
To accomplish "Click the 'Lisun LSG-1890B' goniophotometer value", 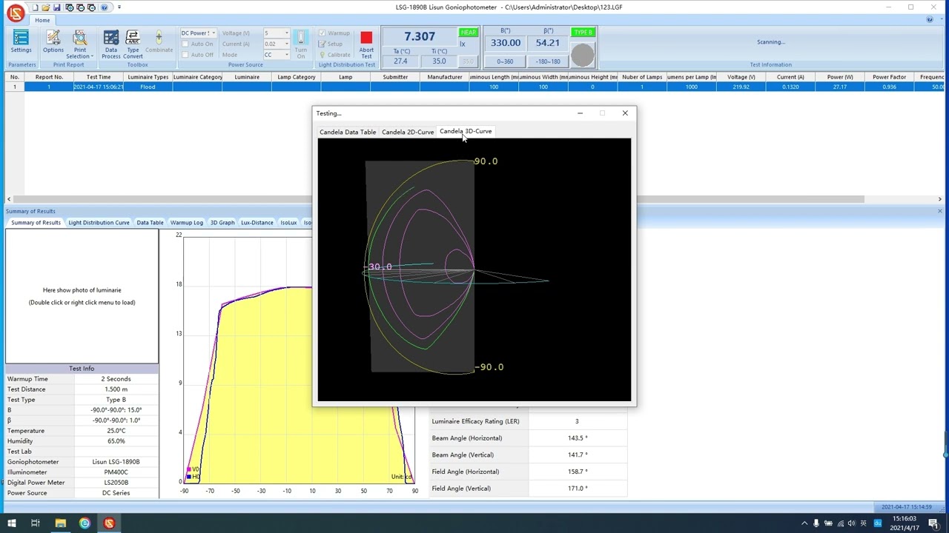I will point(116,462).
